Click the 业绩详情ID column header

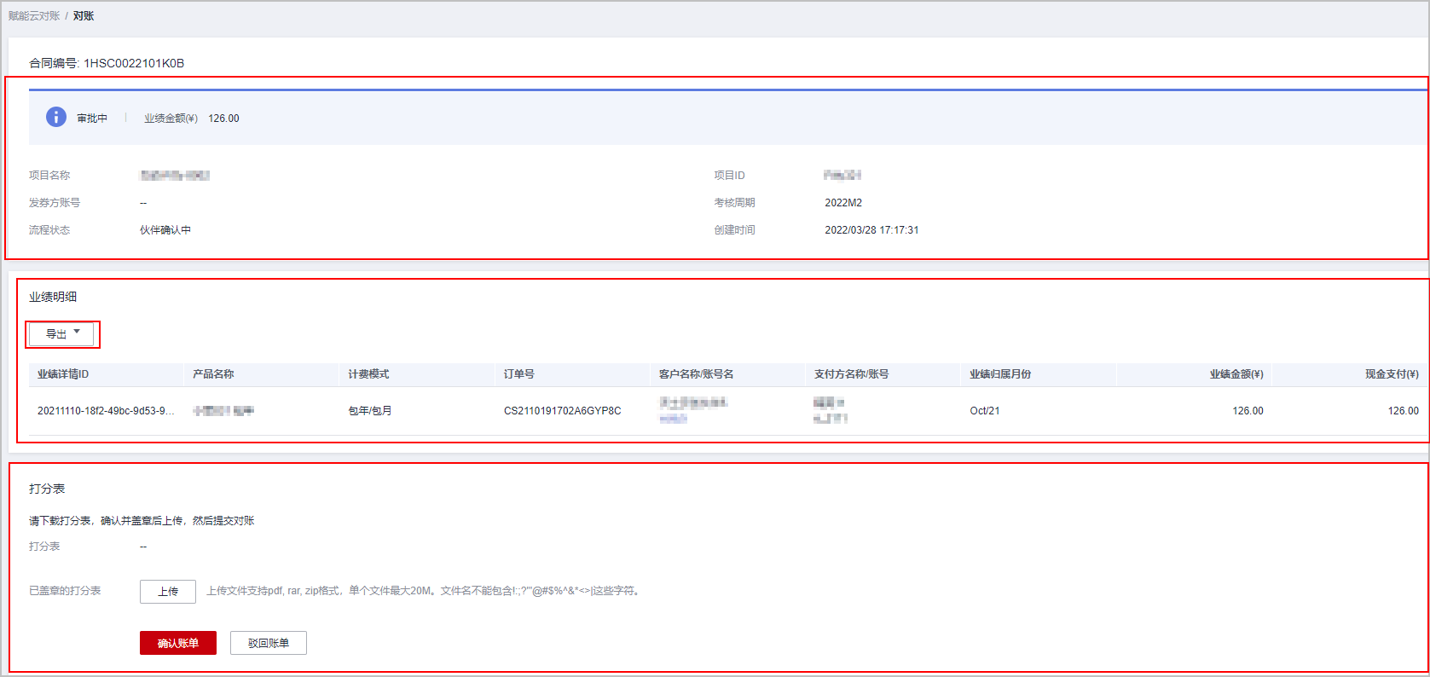(63, 374)
